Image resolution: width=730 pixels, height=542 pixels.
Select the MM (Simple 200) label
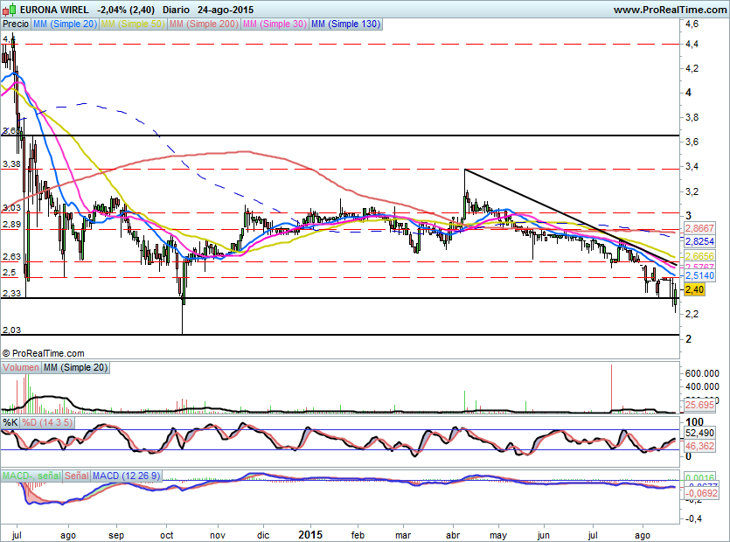pos(204,24)
